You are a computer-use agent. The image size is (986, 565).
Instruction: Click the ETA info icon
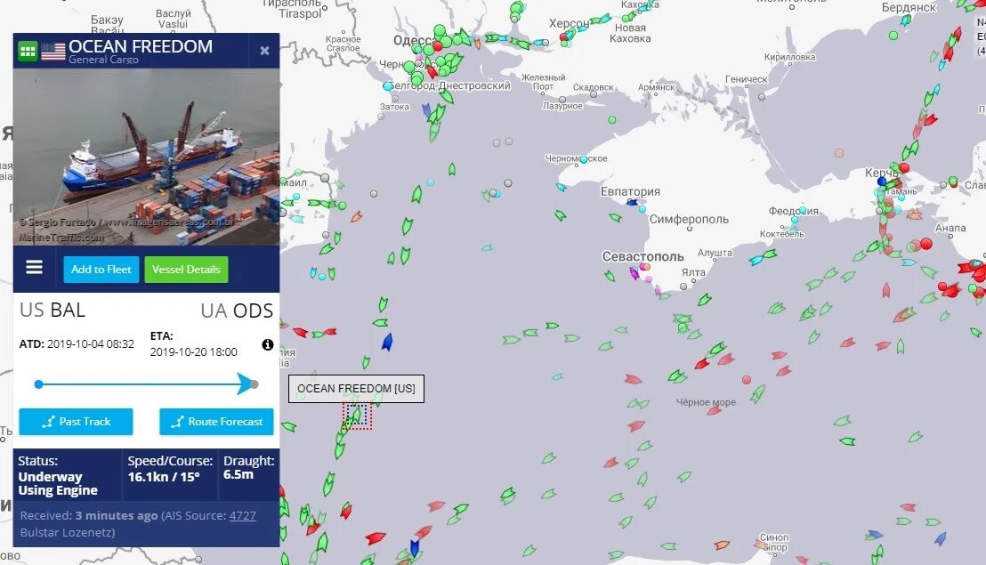pos(268,344)
